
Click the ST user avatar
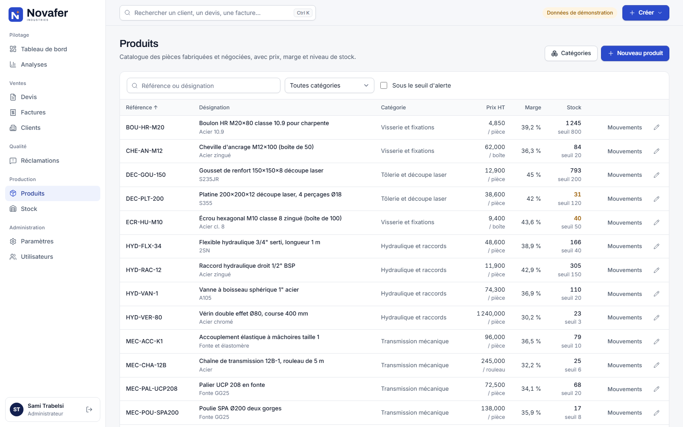pos(17,409)
